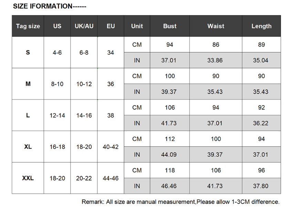The image size is (291, 207).
Task: Click the Waist column header
Action: click(216, 26)
